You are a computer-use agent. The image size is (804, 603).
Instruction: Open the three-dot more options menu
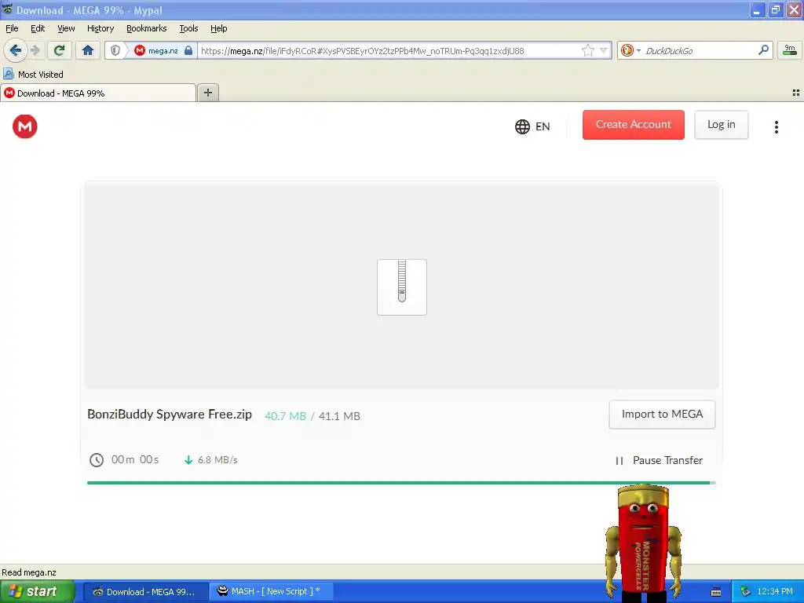[x=777, y=126]
